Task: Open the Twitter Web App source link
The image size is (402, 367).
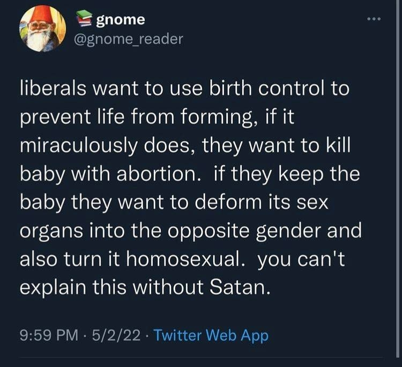Action: coord(211,336)
